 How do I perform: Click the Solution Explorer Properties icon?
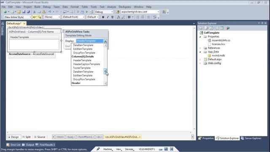click(x=201, y=28)
